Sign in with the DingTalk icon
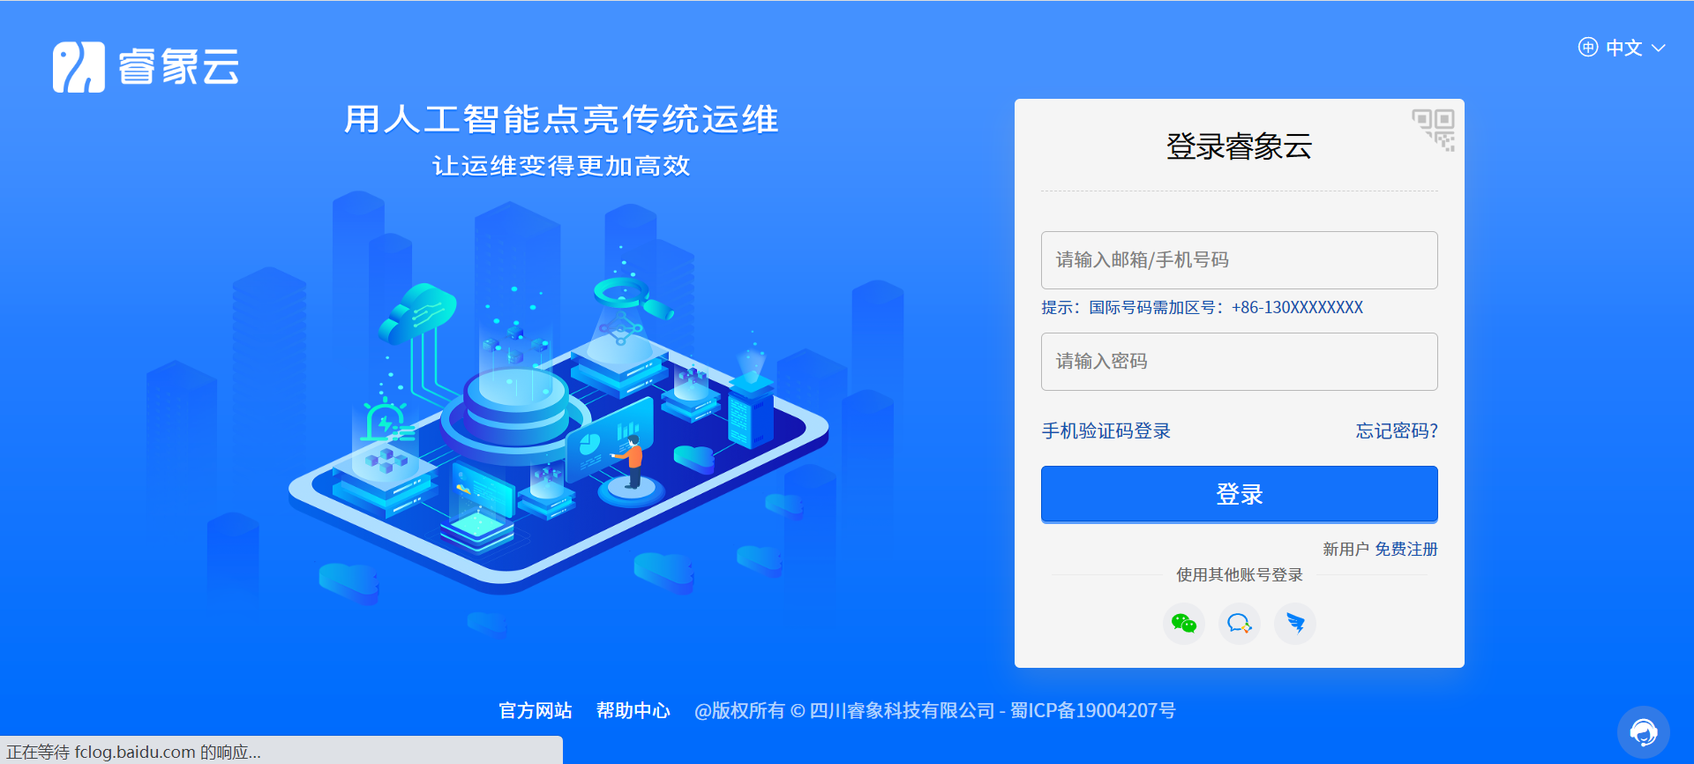This screenshot has height=764, width=1694. coord(1295,624)
